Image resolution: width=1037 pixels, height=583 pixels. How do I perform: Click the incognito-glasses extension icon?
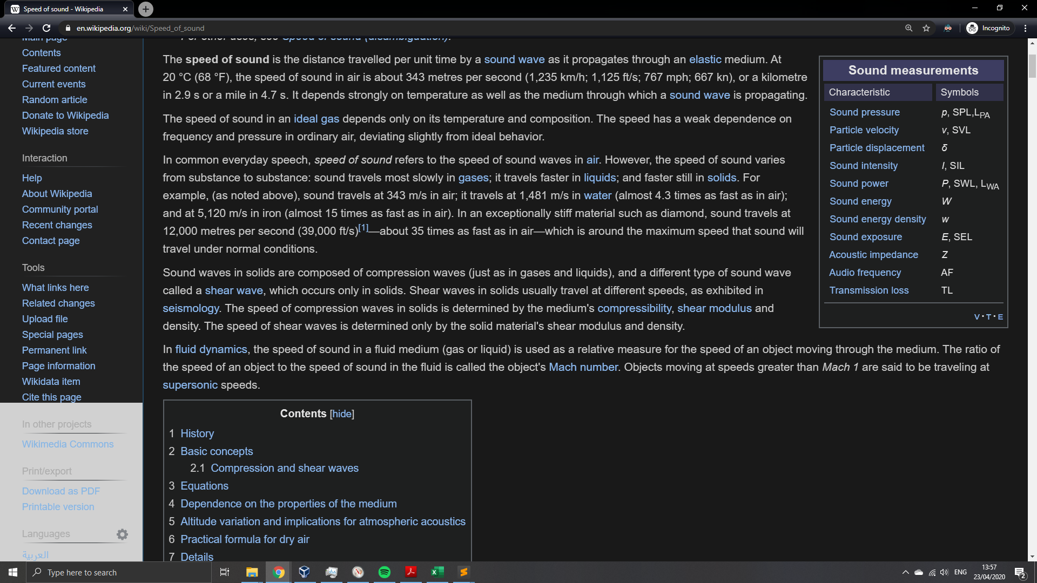(948, 28)
